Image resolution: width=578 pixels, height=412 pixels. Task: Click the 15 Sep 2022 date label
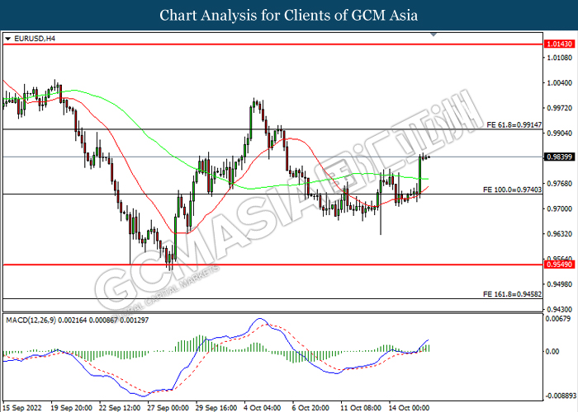tap(22, 408)
